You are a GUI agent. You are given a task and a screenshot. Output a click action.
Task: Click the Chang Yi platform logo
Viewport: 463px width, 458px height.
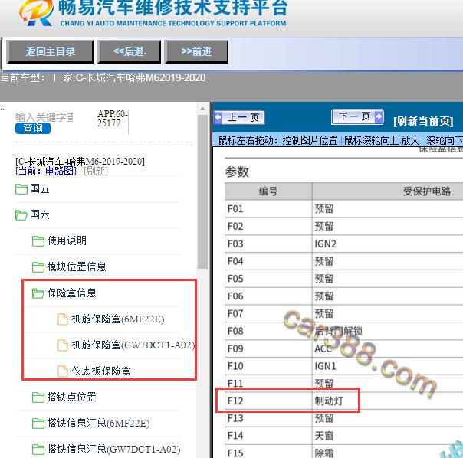coord(36,12)
